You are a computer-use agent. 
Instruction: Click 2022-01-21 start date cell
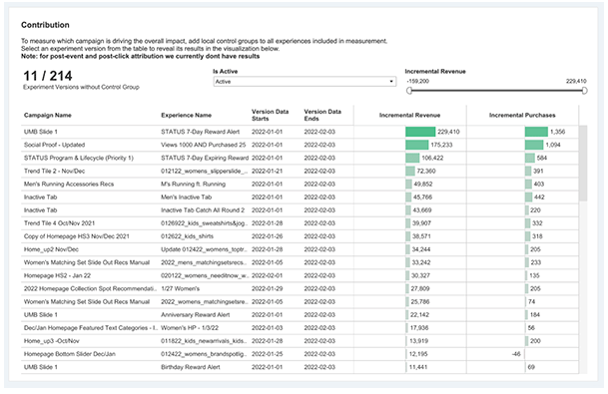(267, 171)
